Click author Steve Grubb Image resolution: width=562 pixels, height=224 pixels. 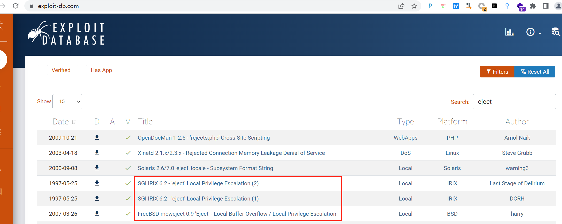click(x=517, y=153)
